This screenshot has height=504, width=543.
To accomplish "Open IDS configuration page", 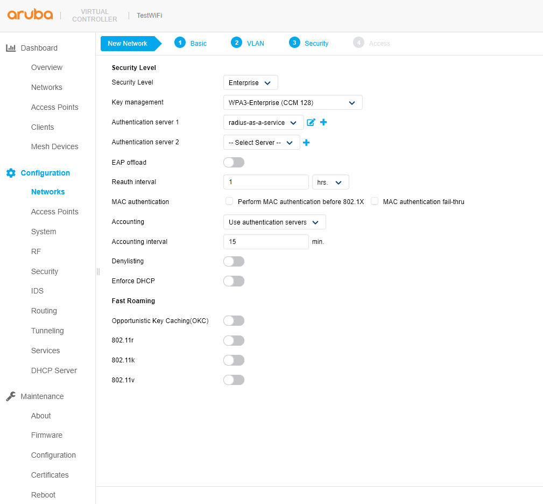I will tap(37, 291).
